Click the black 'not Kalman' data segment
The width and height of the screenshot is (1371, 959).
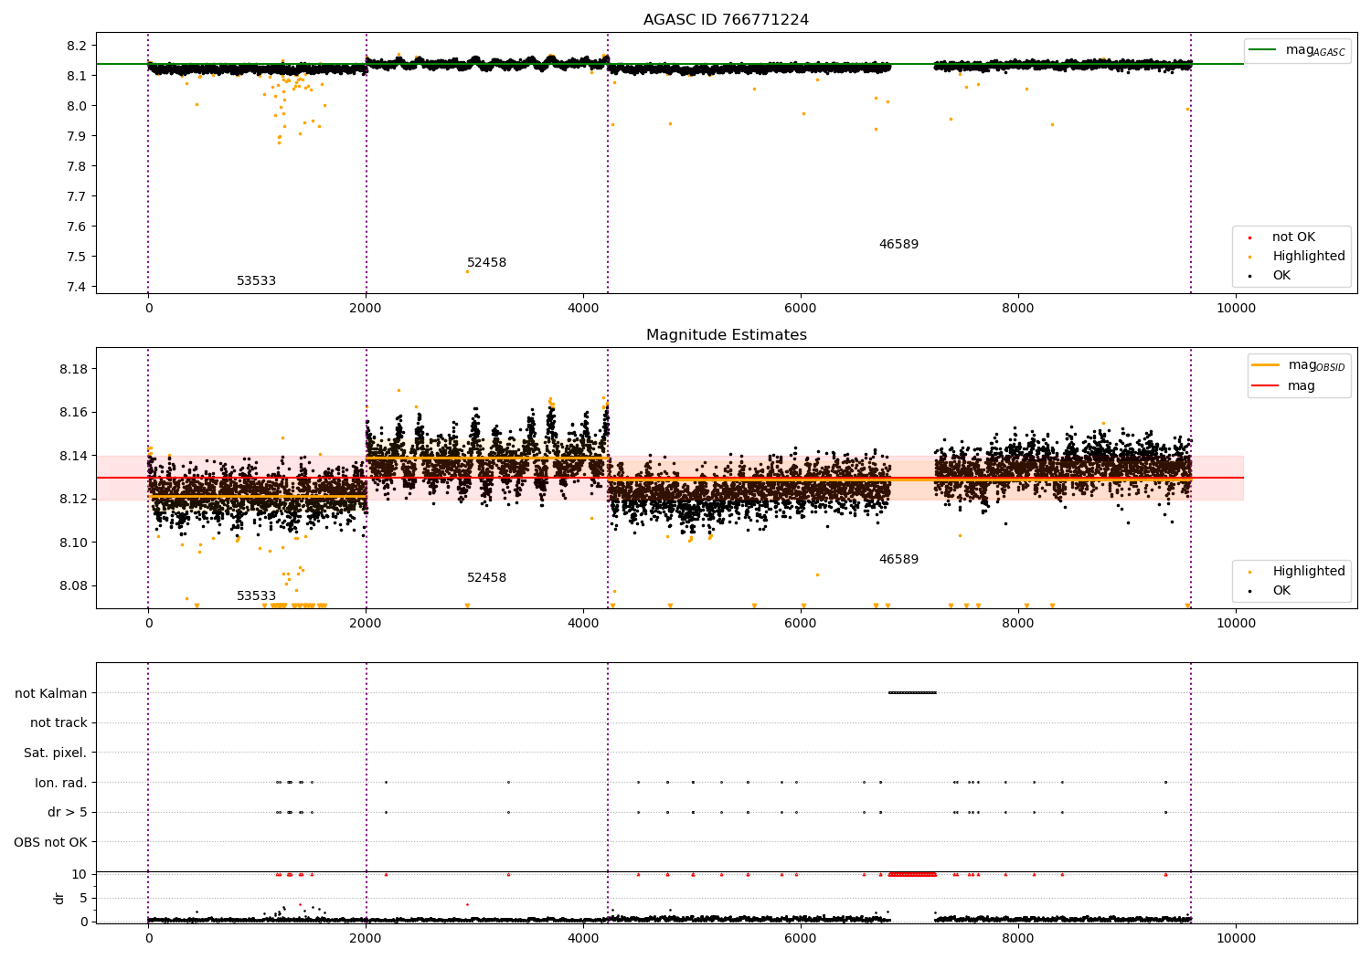(x=912, y=693)
